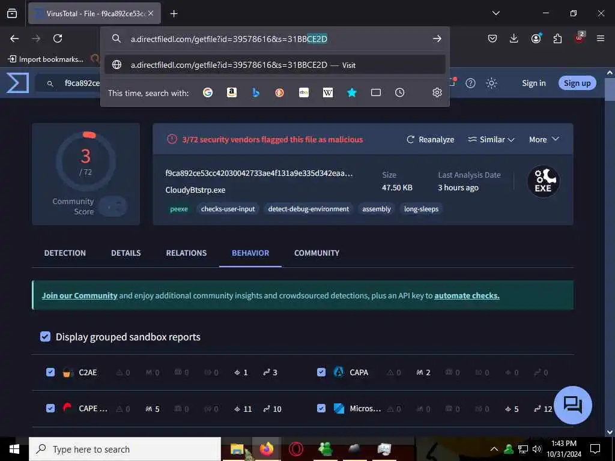Click Sign in on VirusTotal
Screen dimensions: 615x461
pos(533,83)
